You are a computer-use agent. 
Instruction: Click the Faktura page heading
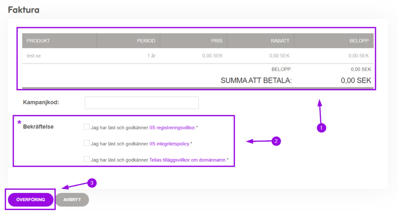pyautogui.click(x=24, y=10)
